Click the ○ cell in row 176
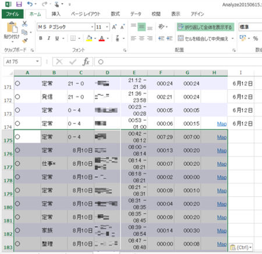The image size is (262, 254). [27, 150]
